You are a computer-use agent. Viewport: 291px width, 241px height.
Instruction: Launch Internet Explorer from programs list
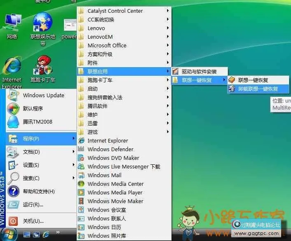tap(124, 140)
